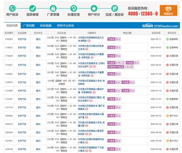The image size is (182, 153).
Task: Open image icon for complaint 1677561
Action: tap(87, 142)
